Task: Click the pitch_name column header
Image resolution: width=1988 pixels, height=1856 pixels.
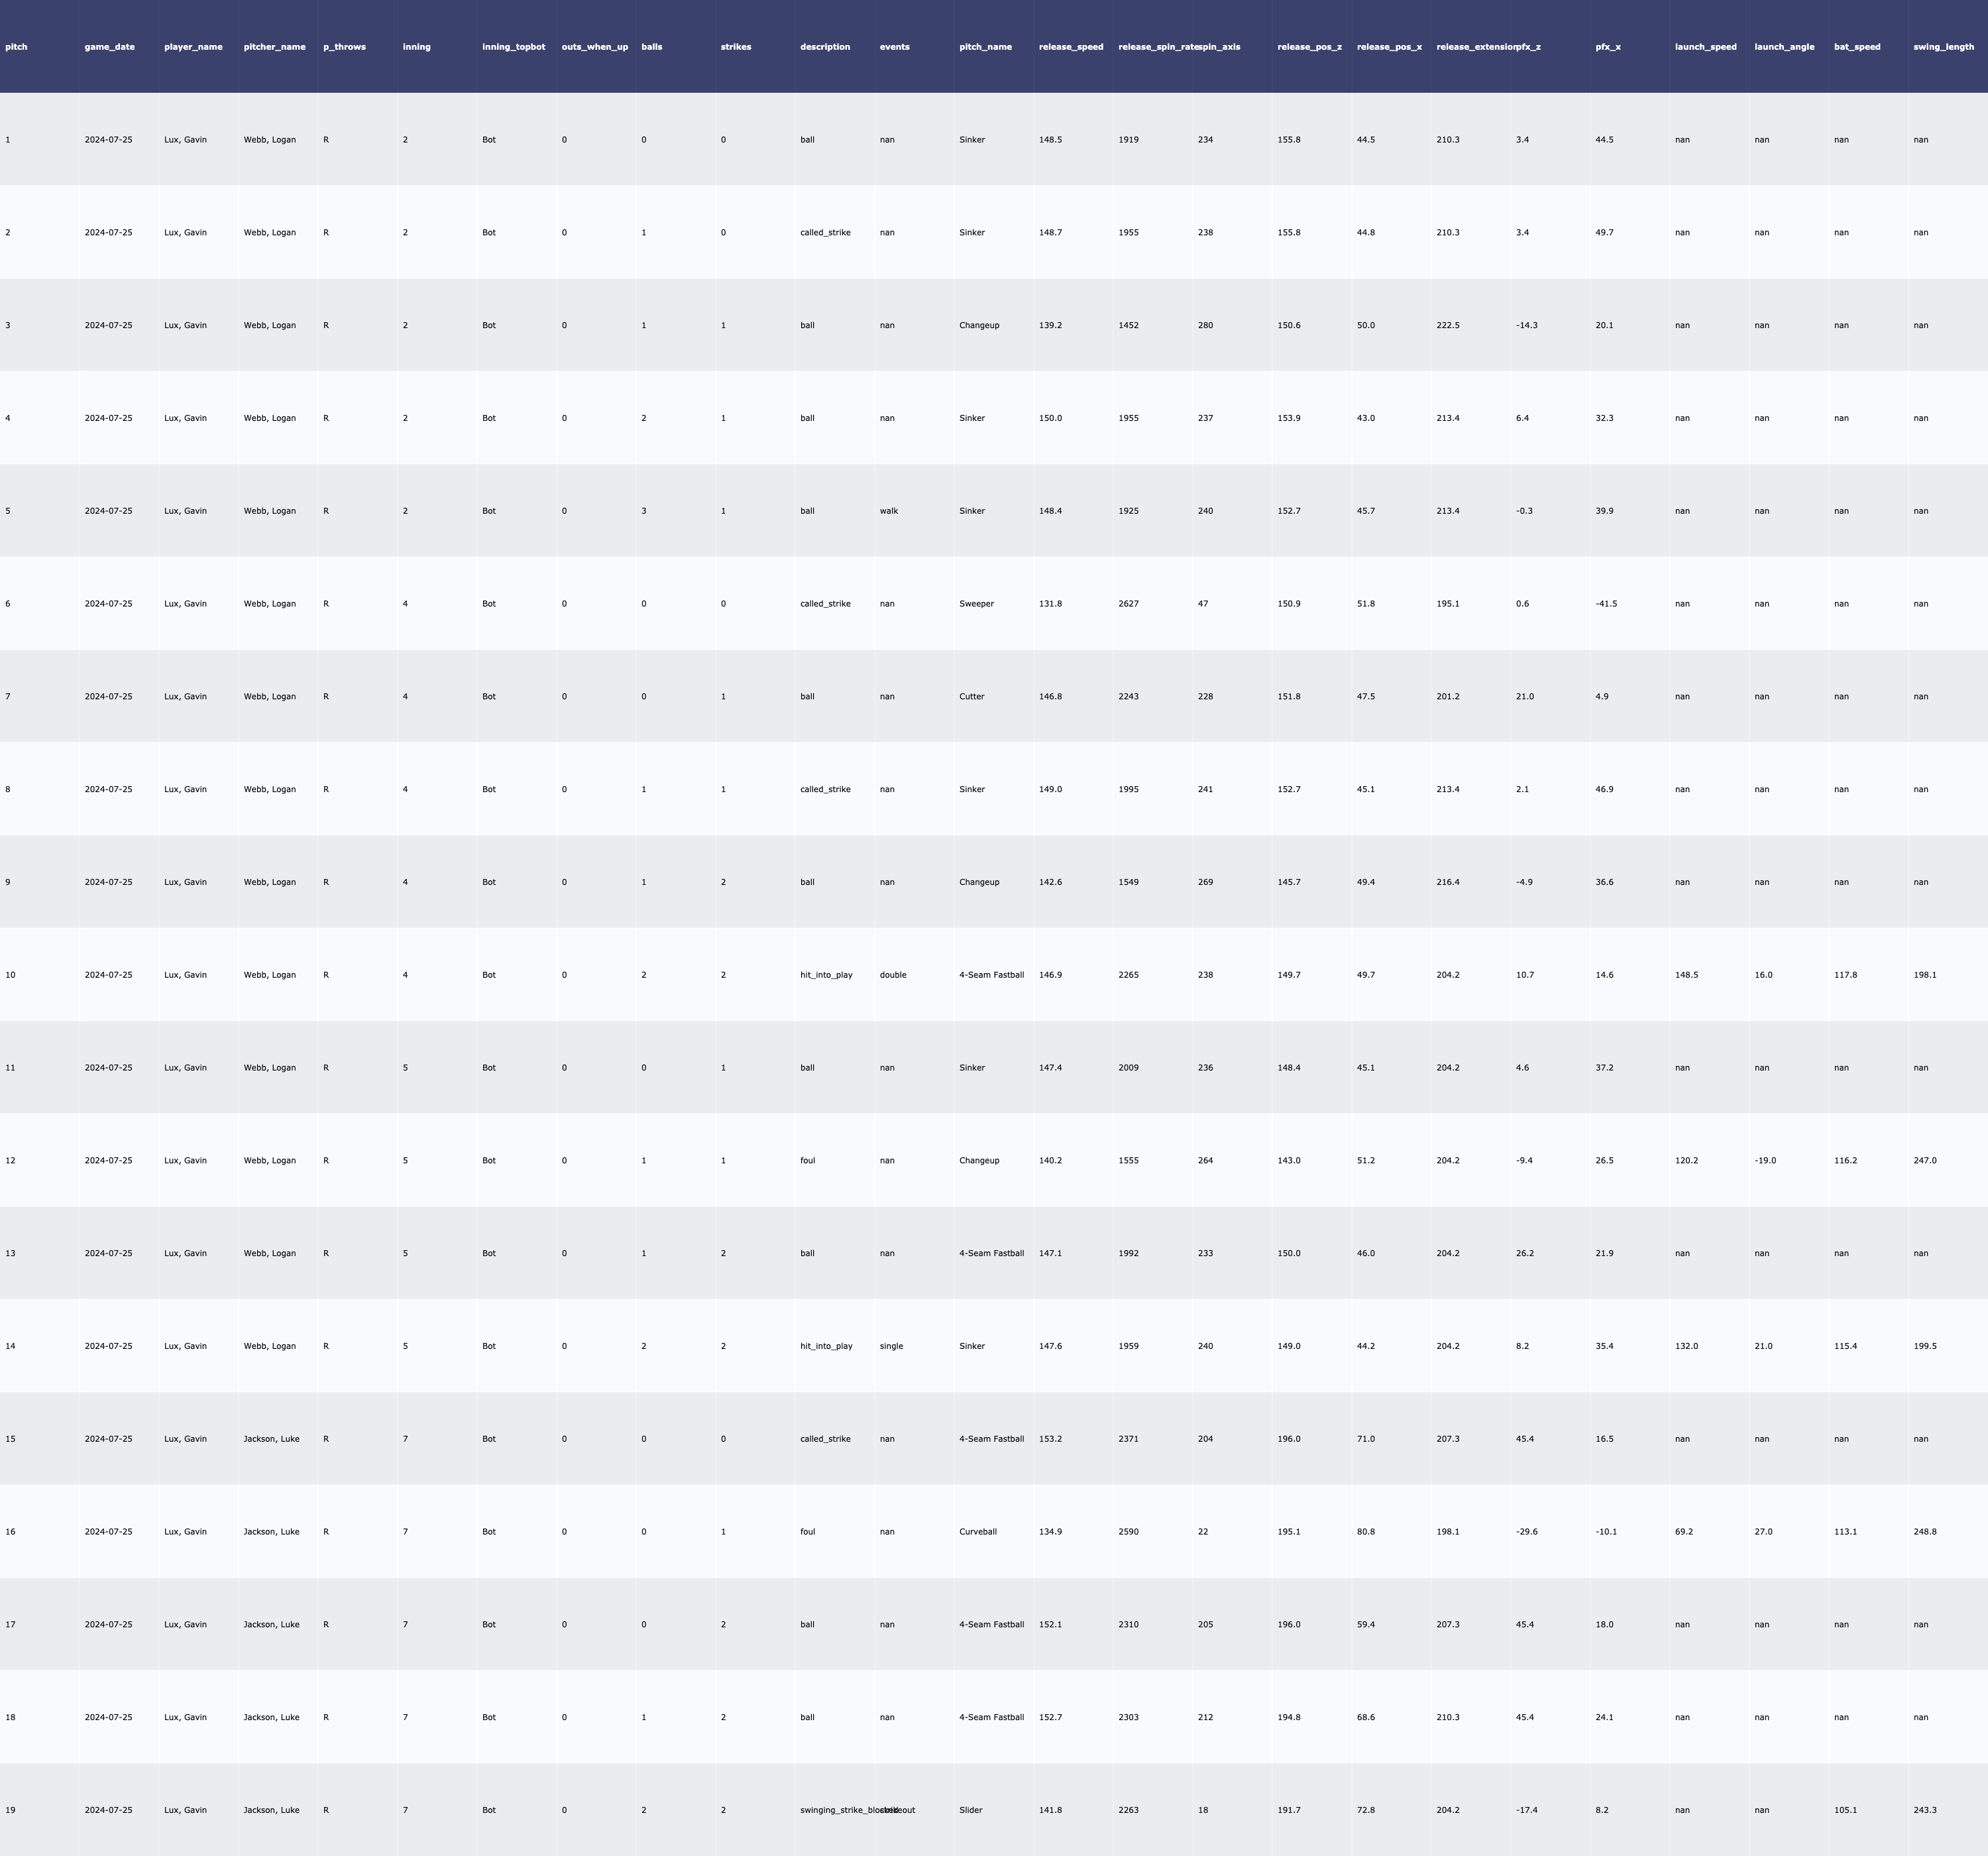Action: coord(985,47)
